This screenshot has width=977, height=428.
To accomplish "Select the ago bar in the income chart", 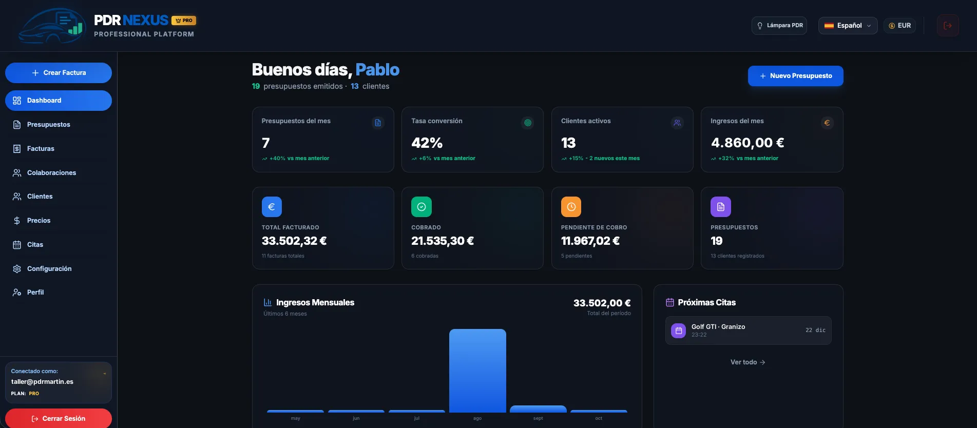I will pyautogui.click(x=477, y=371).
